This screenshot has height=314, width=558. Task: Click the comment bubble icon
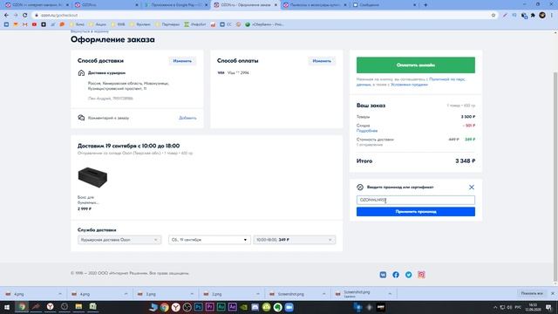(81, 118)
